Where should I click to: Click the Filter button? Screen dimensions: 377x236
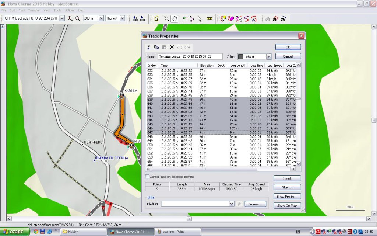[287, 187]
